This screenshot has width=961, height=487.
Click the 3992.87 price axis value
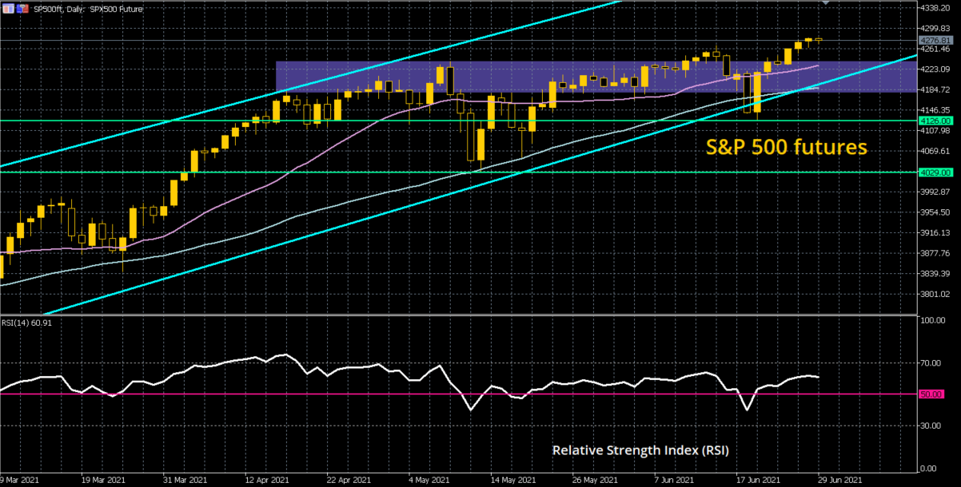[x=936, y=192]
